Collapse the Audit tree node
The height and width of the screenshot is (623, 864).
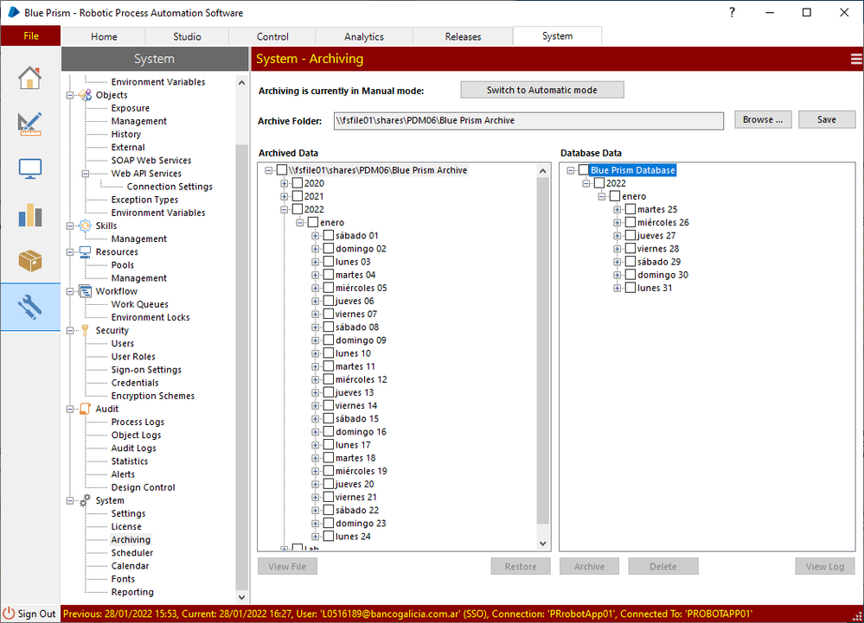tap(70, 410)
